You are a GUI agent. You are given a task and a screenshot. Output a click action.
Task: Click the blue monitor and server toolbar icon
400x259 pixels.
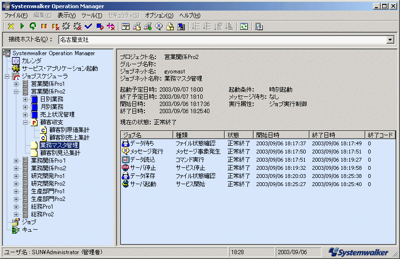tap(181, 26)
